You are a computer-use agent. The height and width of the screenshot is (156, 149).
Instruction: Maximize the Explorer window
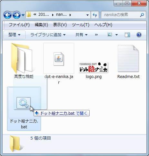[x=127, y=4]
